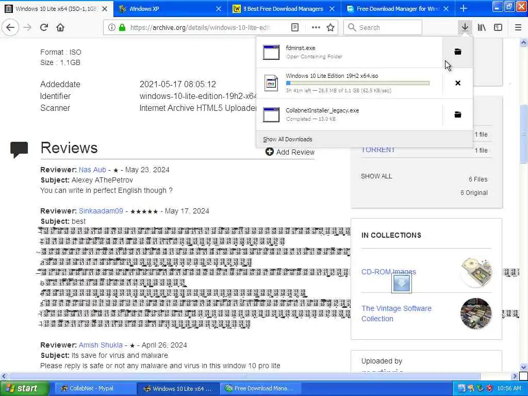Open the CD-ROM Images collection
This screenshot has height=396, width=528.
389,272
